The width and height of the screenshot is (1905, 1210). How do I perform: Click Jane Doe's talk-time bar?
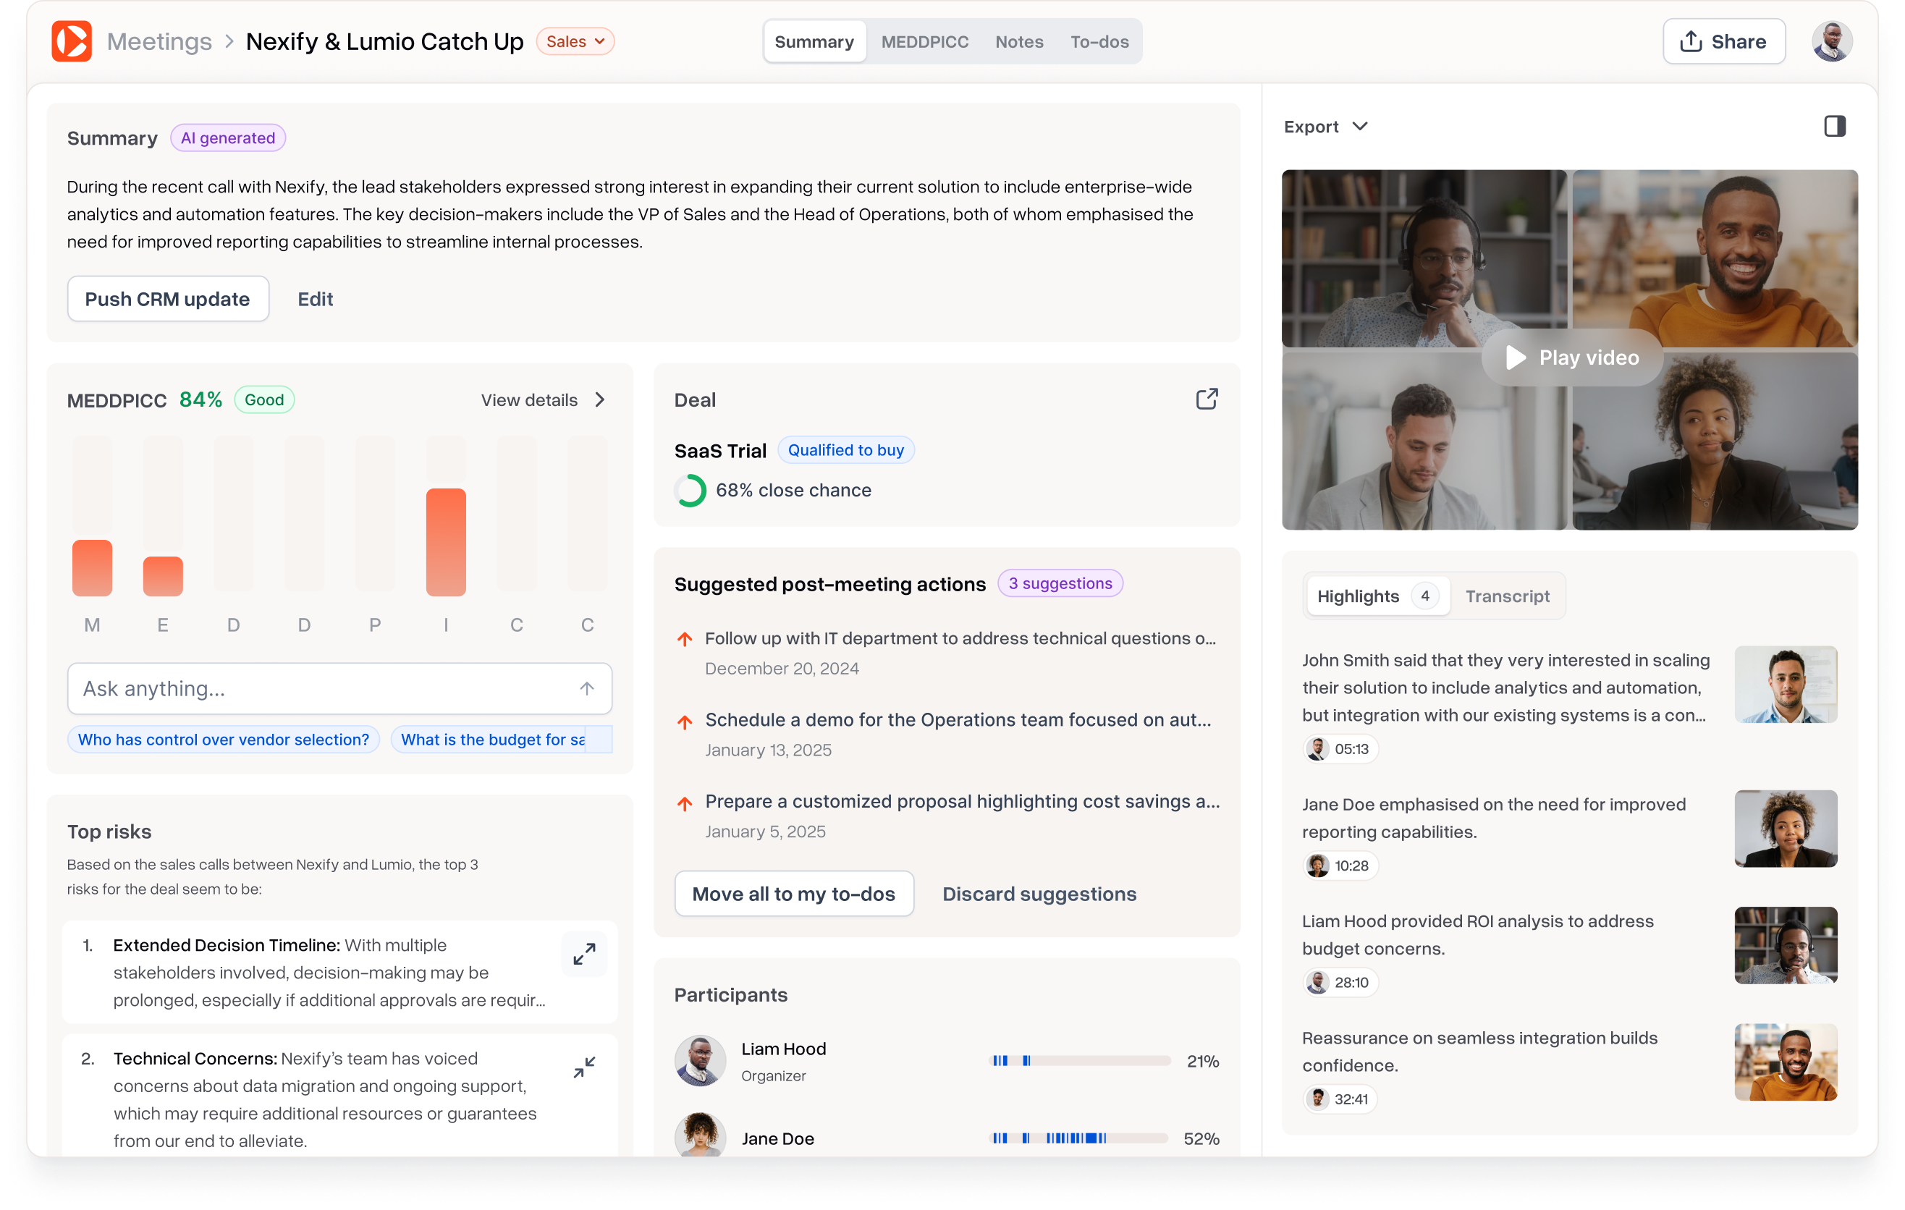pyautogui.click(x=1080, y=1138)
